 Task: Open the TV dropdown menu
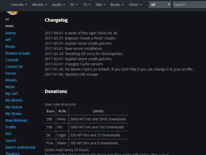tap(87, 5)
